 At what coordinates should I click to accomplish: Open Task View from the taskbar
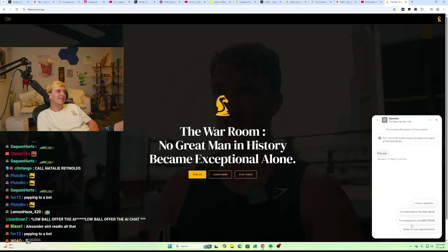[216, 246]
